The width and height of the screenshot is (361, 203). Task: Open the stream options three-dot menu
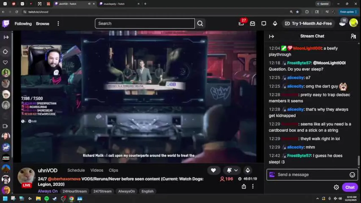pyautogui.click(x=253, y=186)
